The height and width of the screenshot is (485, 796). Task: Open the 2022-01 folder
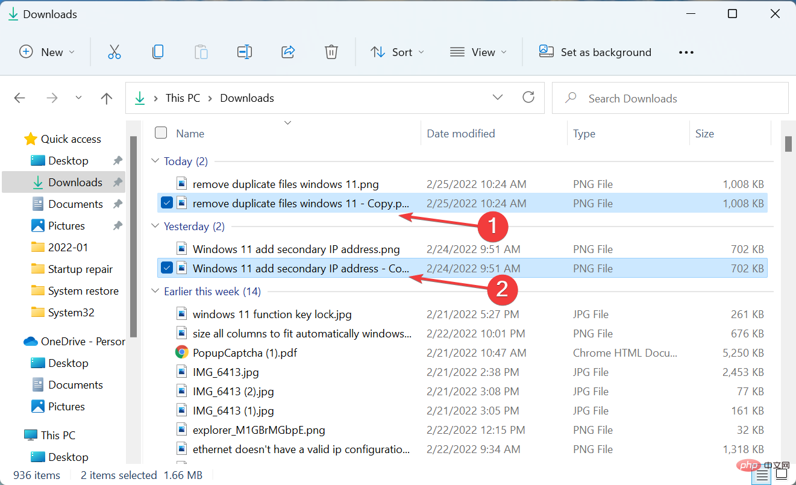[x=67, y=248]
